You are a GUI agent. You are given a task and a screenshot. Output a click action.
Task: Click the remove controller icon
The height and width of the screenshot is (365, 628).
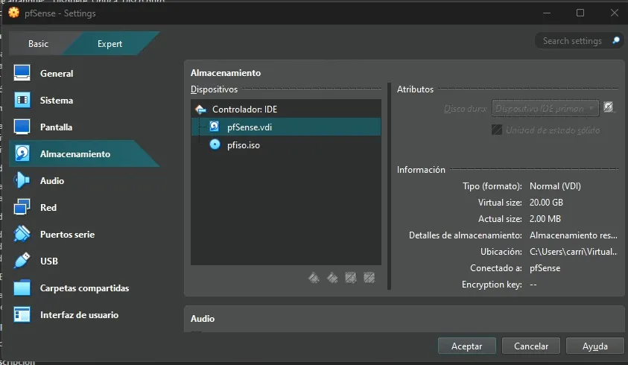click(x=332, y=277)
